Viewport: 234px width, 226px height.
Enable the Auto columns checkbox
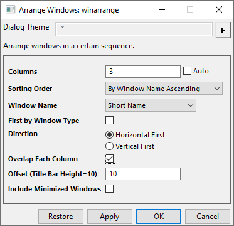tap(187, 71)
